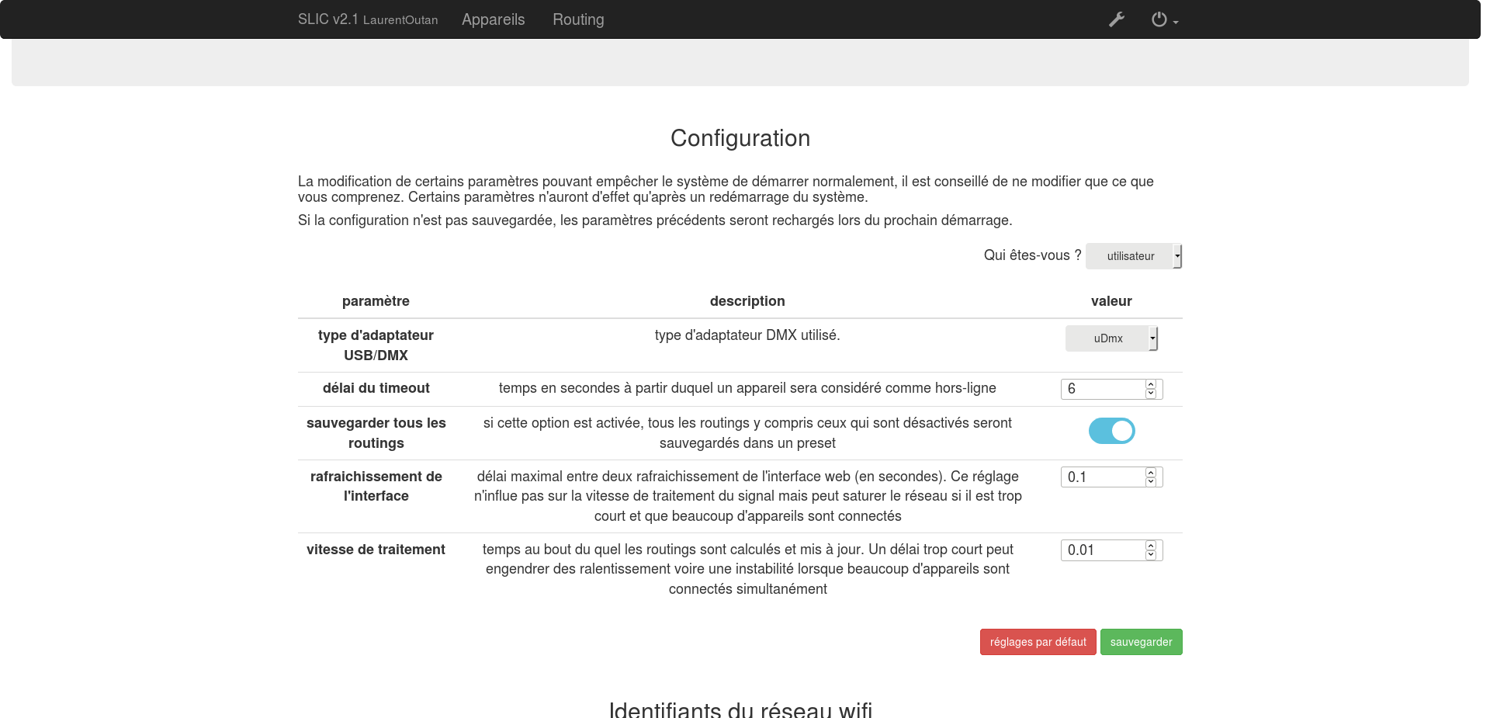Increase the délai du timeout value
Viewport: 1490px width, 718px height.
(1151, 384)
